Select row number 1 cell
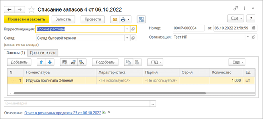This screenshot has height=119, width=263. click(x=15, y=80)
